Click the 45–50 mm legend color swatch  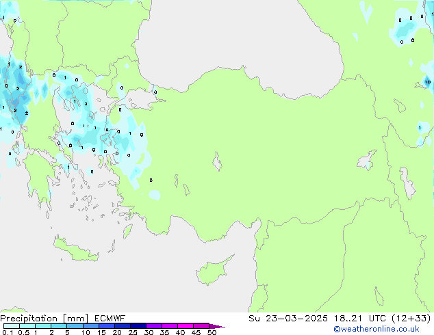pyautogui.click(x=201, y=326)
